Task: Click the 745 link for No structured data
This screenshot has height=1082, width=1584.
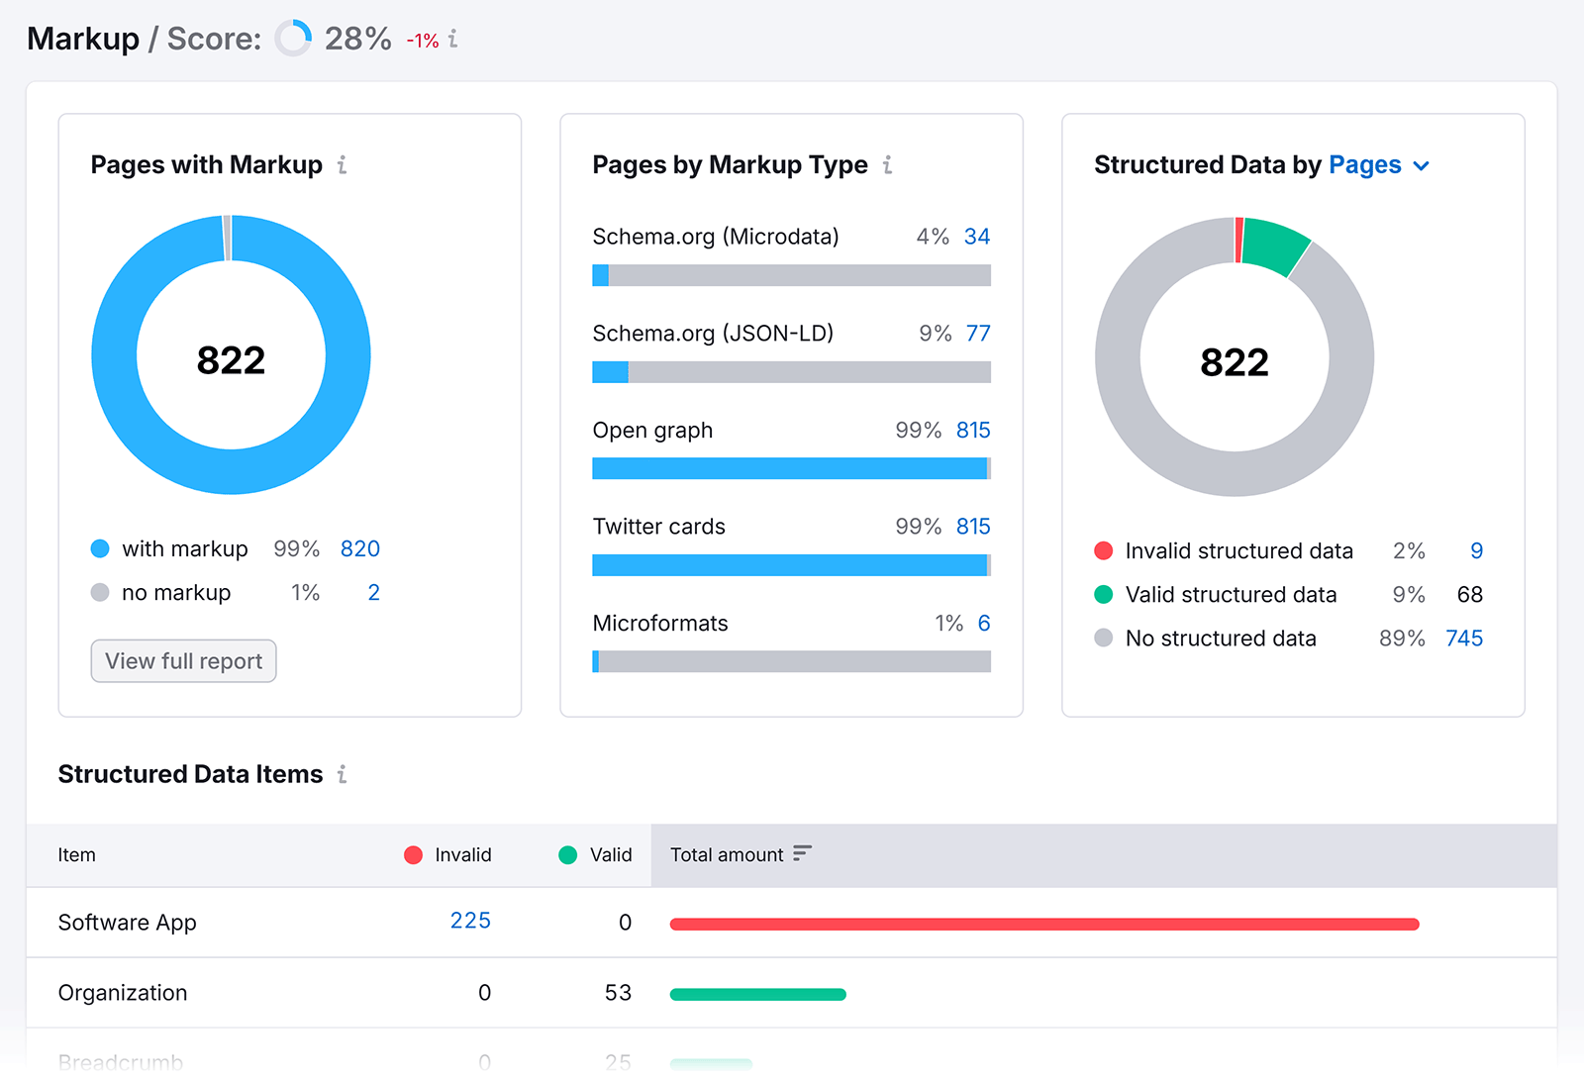Action: tap(1464, 638)
